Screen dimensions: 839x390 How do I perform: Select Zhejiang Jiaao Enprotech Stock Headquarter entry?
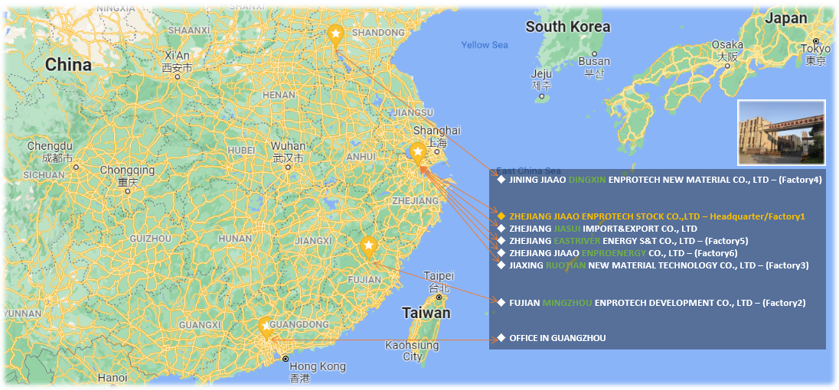[657, 216]
